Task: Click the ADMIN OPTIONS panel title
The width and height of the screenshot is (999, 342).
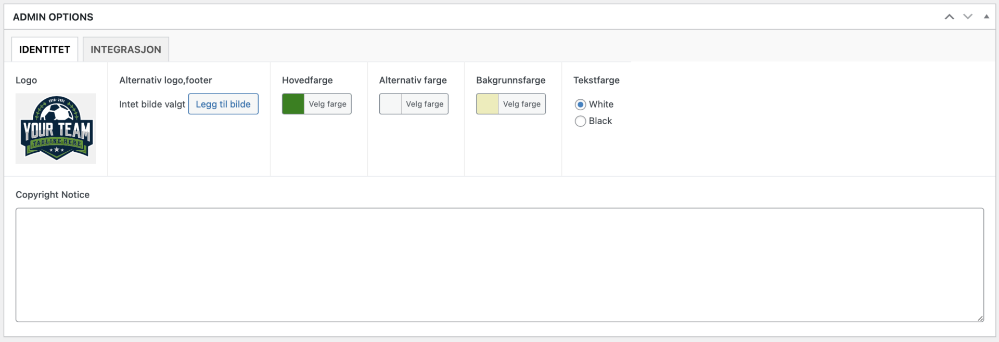Action: click(53, 17)
